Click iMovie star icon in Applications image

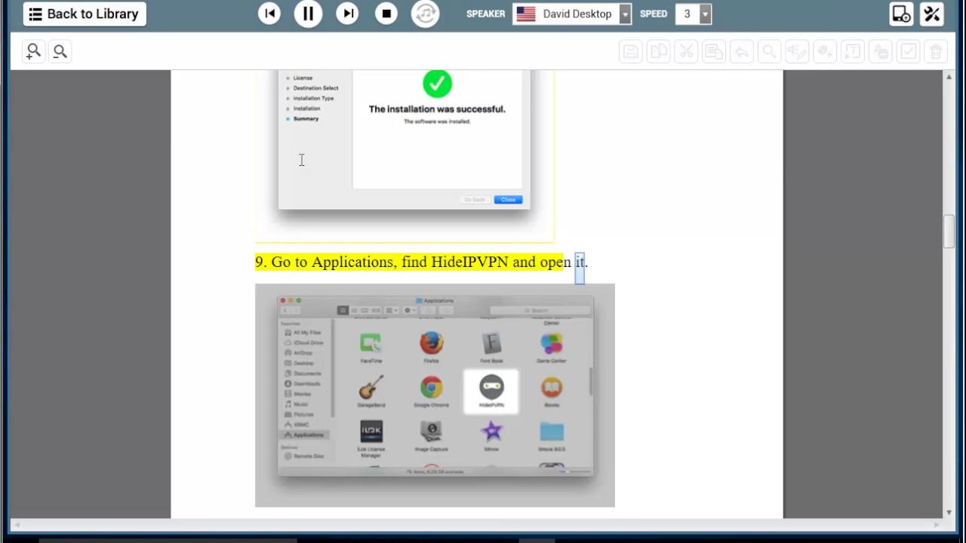(x=491, y=431)
